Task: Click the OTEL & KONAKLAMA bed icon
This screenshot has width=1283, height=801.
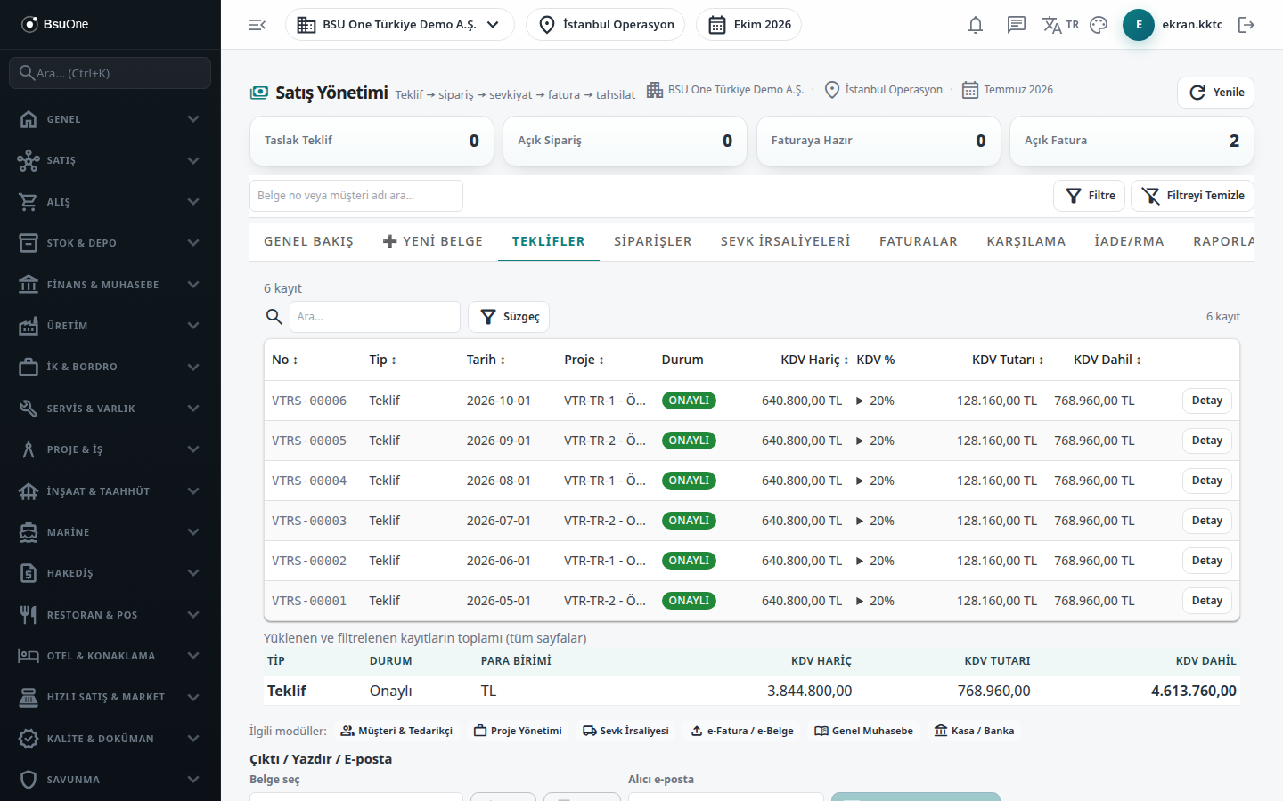Action: point(29,656)
